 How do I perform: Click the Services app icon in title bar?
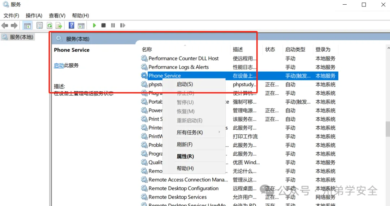tap(6, 4)
